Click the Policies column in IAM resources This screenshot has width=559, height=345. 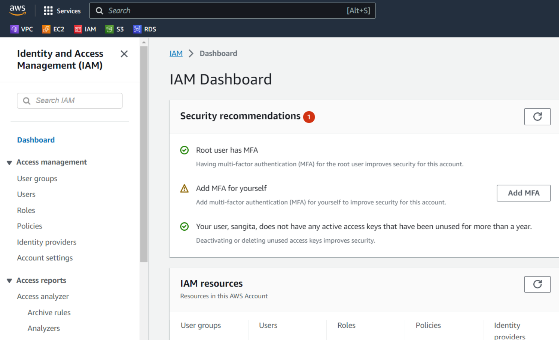coord(428,325)
